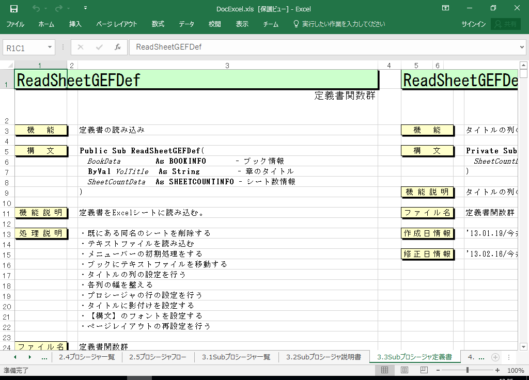Click the Insert Function fx icon

point(118,47)
